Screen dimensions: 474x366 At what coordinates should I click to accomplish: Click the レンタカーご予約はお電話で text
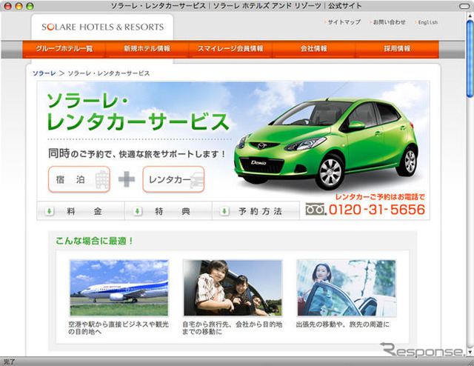pyautogui.click(x=380, y=197)
